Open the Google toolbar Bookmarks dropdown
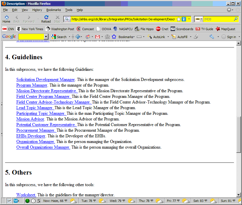Image resolution: width=242 pixels, height=205 pixels. click(x=126, y=37)
